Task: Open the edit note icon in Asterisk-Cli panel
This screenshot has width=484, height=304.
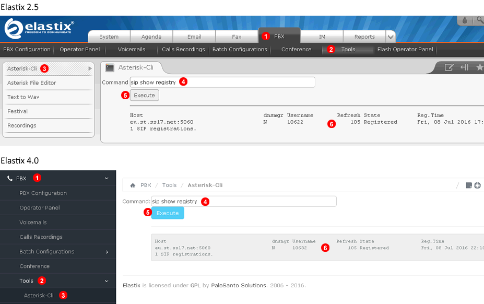Action: (x=449, y=67)
